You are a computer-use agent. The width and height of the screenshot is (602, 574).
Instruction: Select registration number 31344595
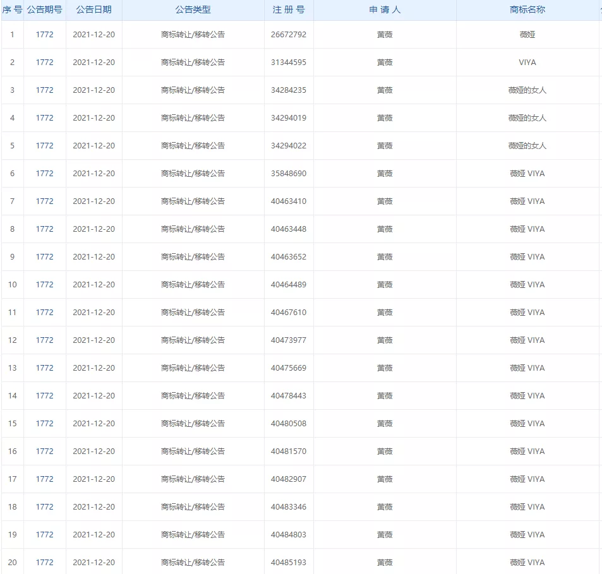[x=289, y=63]
